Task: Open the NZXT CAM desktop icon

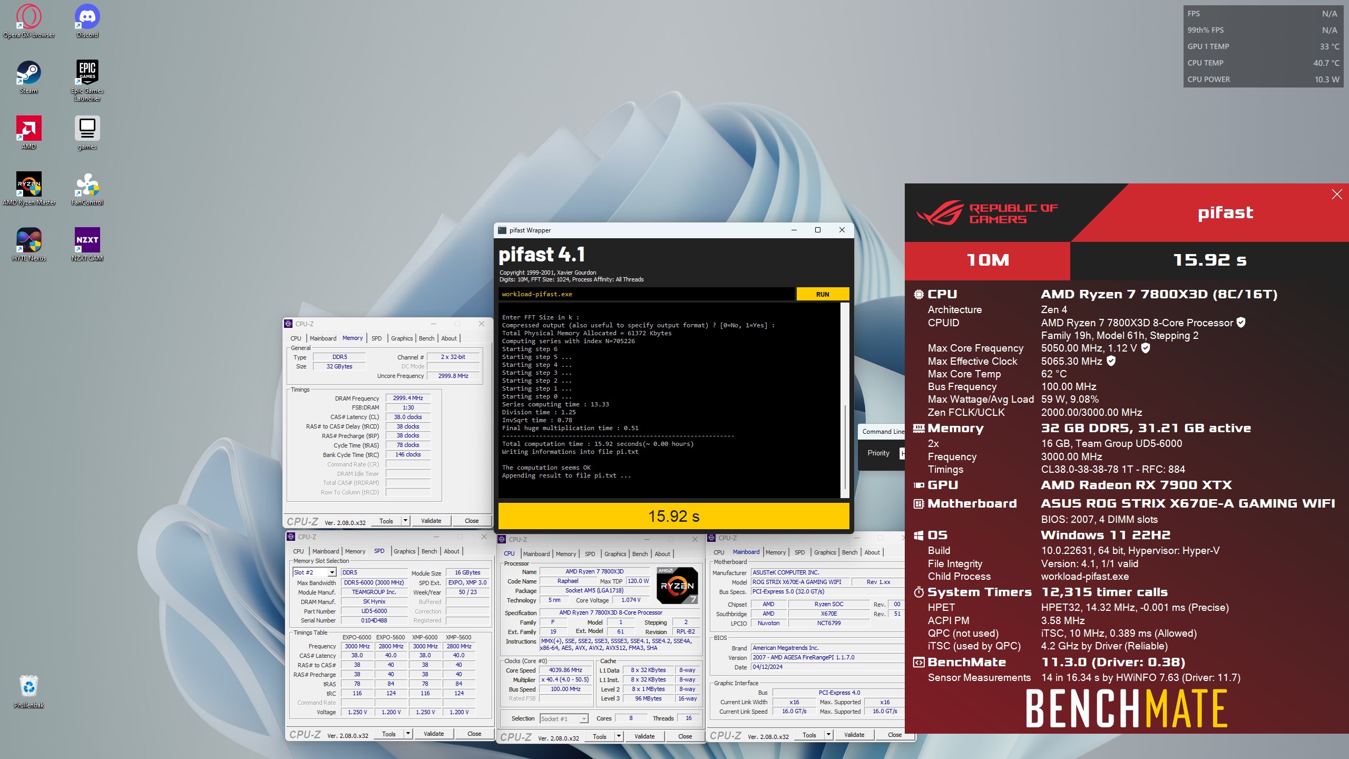Action: (x=87, y=245)
